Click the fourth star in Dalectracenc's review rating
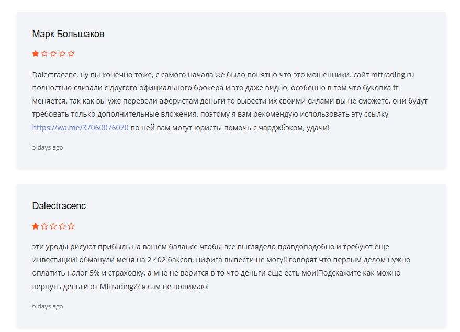Image resolution: width=460 pixels, height=332 pixels. point(62,226)
